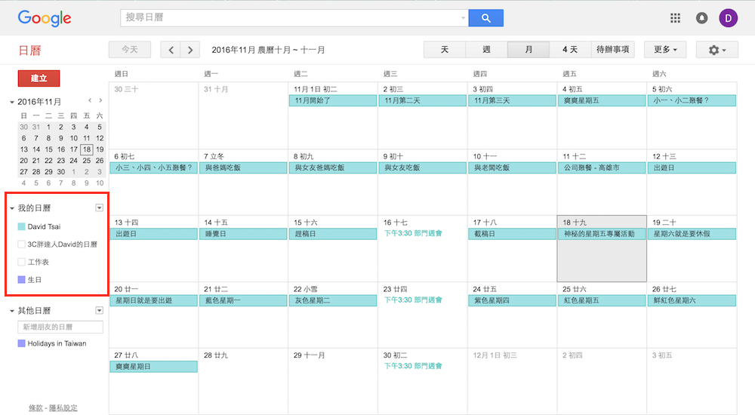Enable the 工作表 calendar checkbox
755x415 pixels.
click(x=21, y=262)
